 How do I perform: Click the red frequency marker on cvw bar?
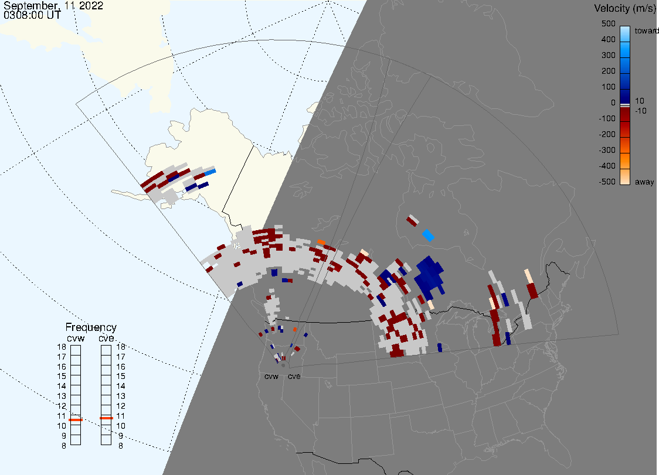pos(76,420)
